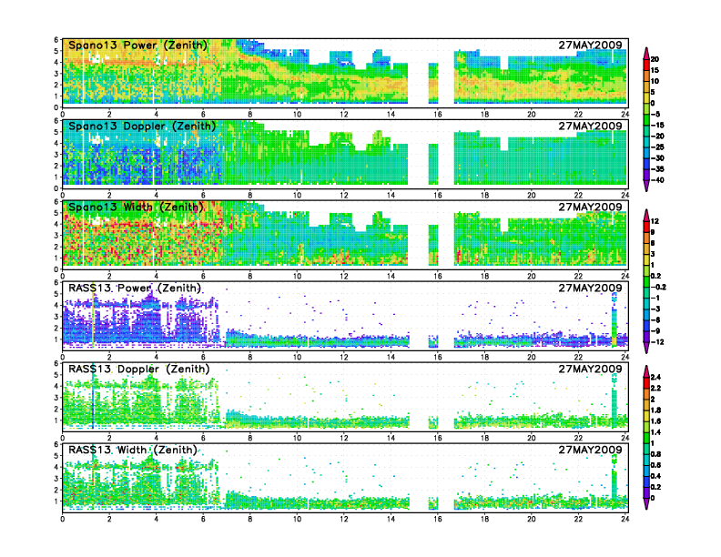
Task: Click the 'RASS13 Doppler (Zenith)' panel title
Action: 139,369
